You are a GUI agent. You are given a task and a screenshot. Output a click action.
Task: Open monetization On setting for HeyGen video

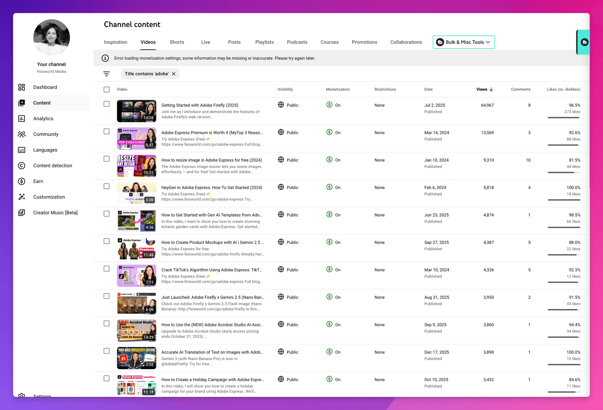tap(333, 187)
